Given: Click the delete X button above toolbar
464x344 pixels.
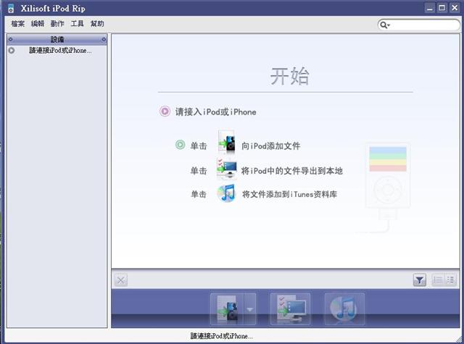Looking at the screenshot, I should click(121, 280).
